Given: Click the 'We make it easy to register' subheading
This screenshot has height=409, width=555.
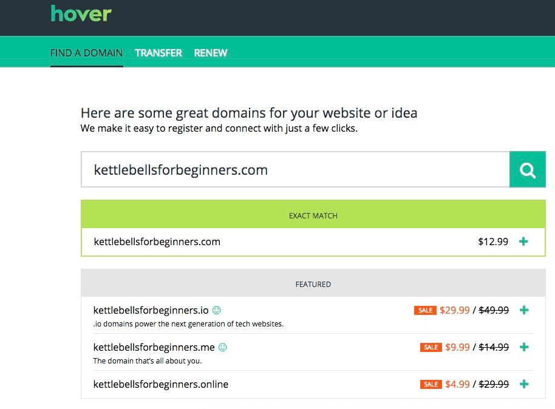Looking at the screenshot, I should coord(219,128).
